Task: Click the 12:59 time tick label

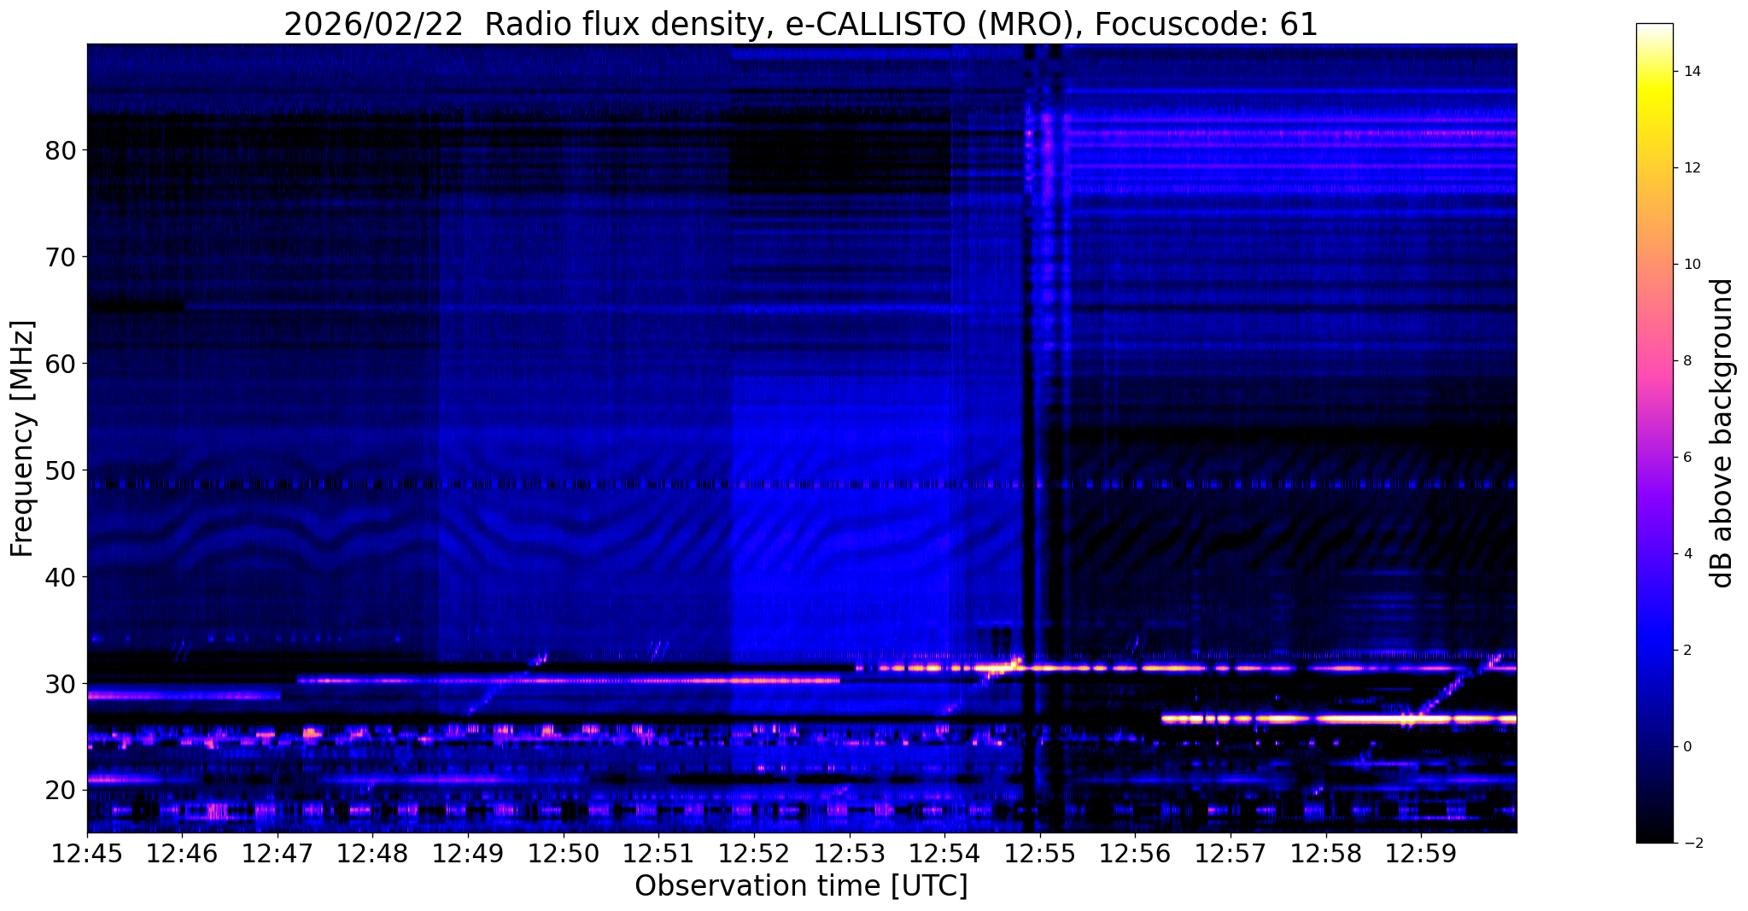Action: tap(1421, 854)
